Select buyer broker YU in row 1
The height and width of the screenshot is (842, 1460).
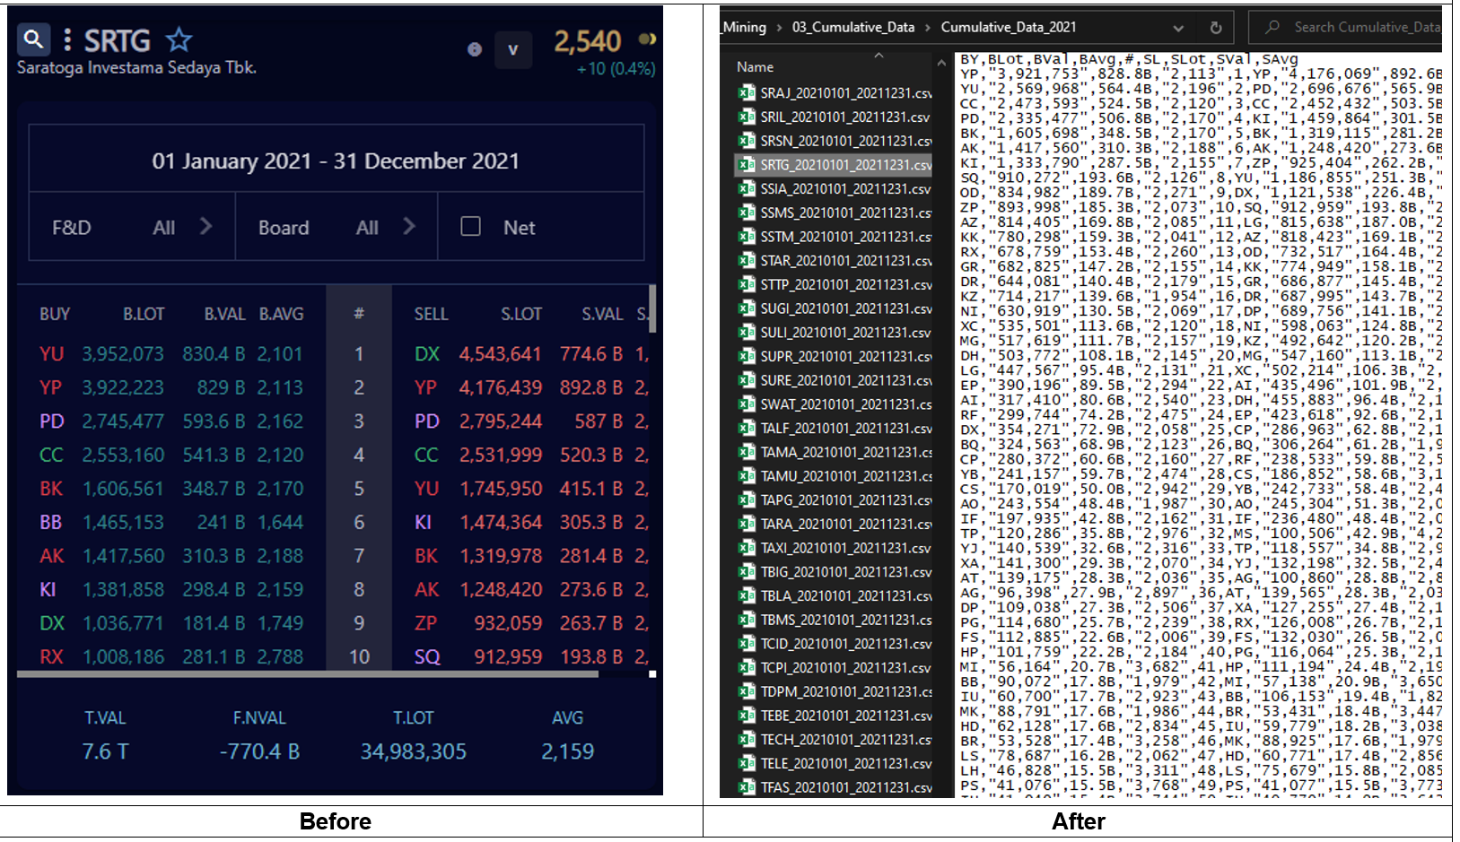52,354
